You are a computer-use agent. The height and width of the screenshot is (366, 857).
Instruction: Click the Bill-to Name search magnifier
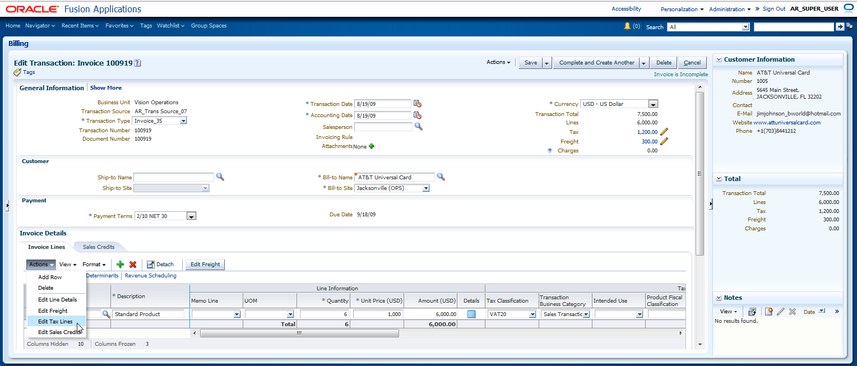441,177
